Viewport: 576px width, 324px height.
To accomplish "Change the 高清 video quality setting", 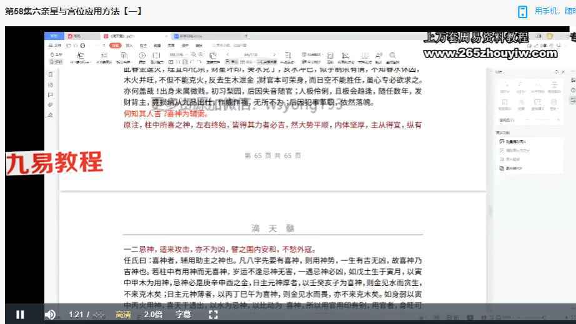I will (x=123, y=315).
